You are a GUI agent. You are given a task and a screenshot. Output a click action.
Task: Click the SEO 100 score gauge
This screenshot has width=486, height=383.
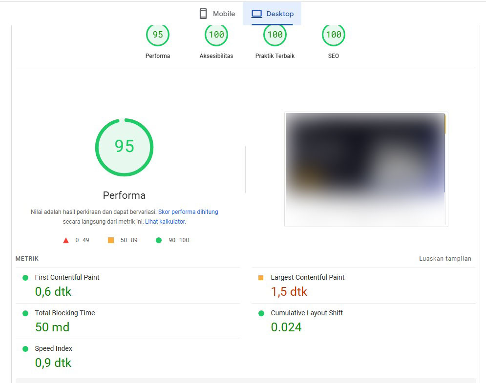coord(334,35)
